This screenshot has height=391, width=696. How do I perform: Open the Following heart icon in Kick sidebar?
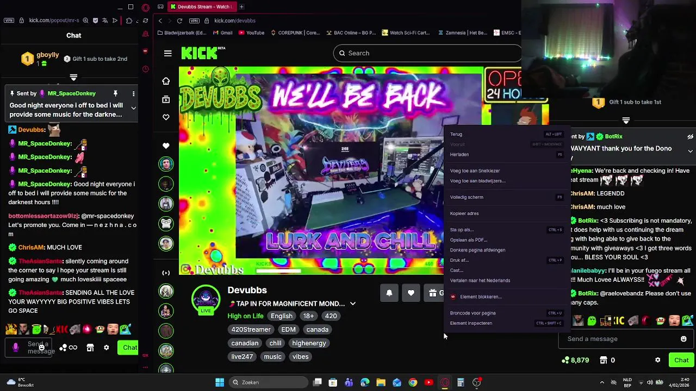click(x=166, y=117)
